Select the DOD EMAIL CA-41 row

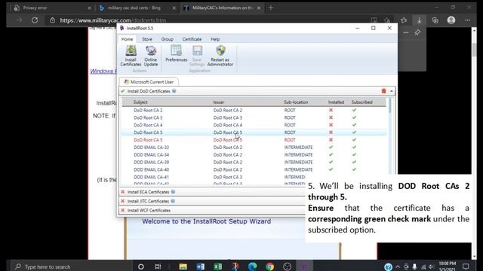214,177
